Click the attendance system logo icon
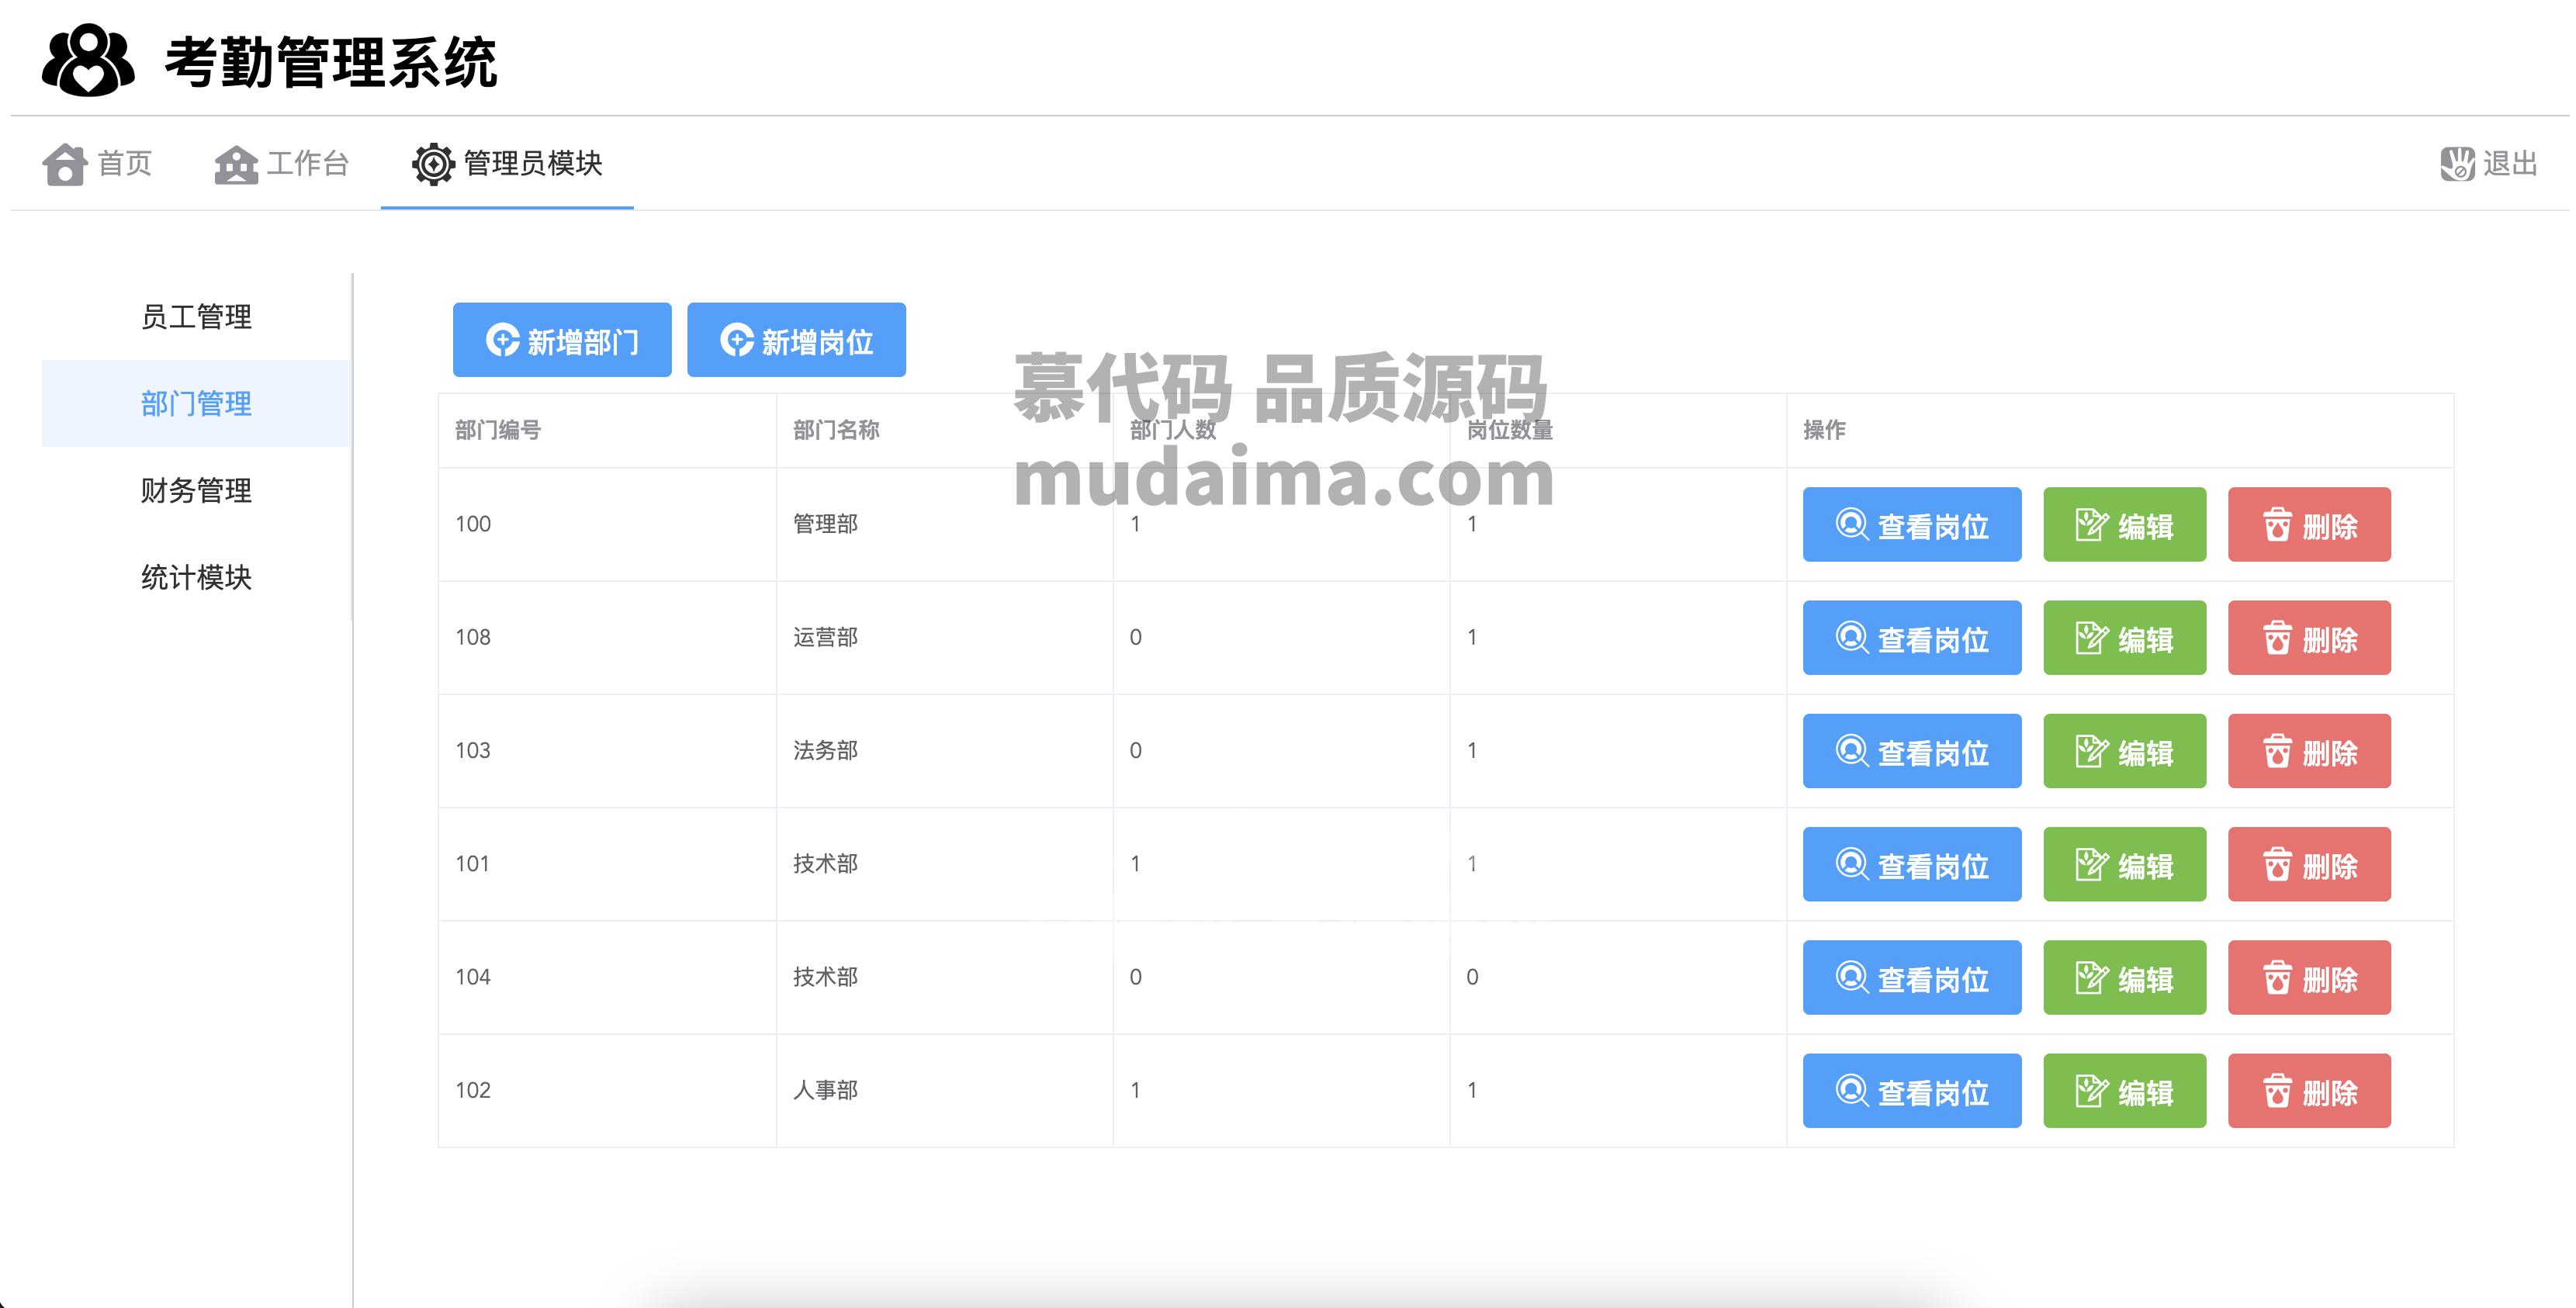 click(88, 60)
